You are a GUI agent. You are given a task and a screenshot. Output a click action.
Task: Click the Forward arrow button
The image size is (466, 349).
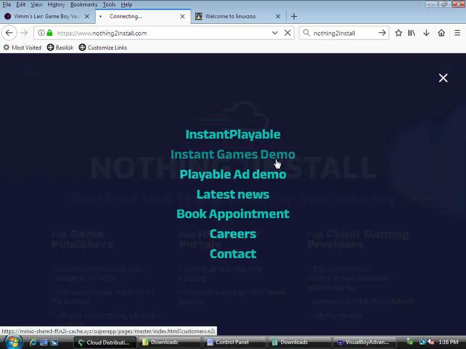click(24, 33)
